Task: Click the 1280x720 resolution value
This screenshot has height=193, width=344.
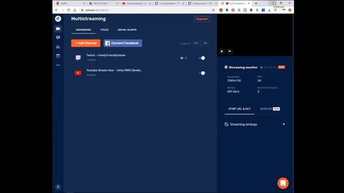Action: (234, 80)
